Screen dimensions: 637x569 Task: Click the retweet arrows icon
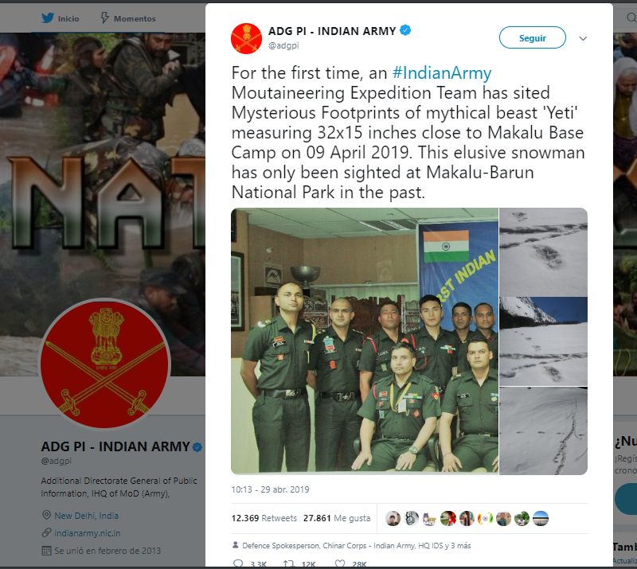coord(288,563)
